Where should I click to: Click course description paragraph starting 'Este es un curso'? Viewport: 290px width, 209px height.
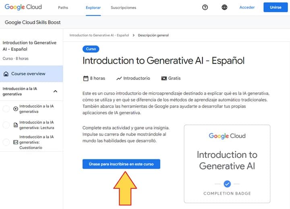tap(176, 103)
